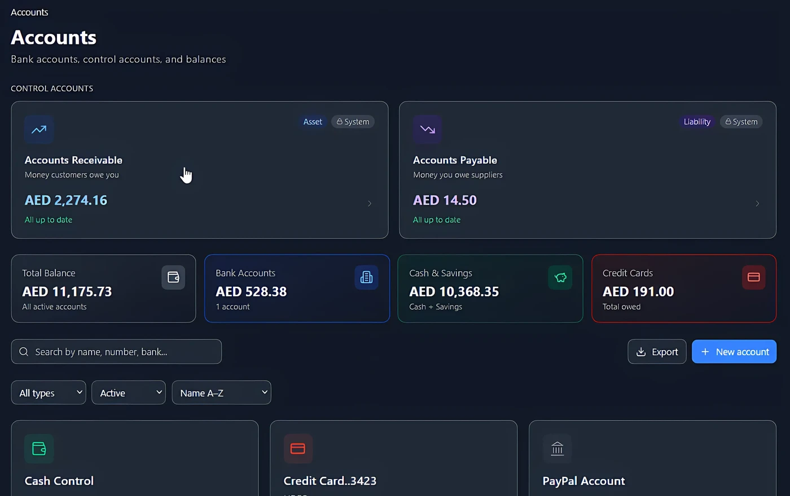This screenshot has width=790, height=496.
Task: Click the lock System badge on Accounts Receivable
Action: tap(353, 122)
